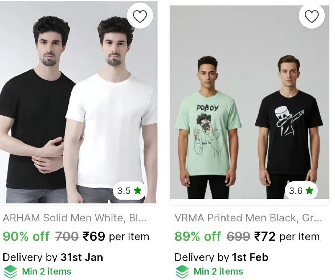Image resolution: width=335 pixels, height=280 pixels.
Task: Tap the heart icon on VRMA Printed product
Action: [312, 16]
